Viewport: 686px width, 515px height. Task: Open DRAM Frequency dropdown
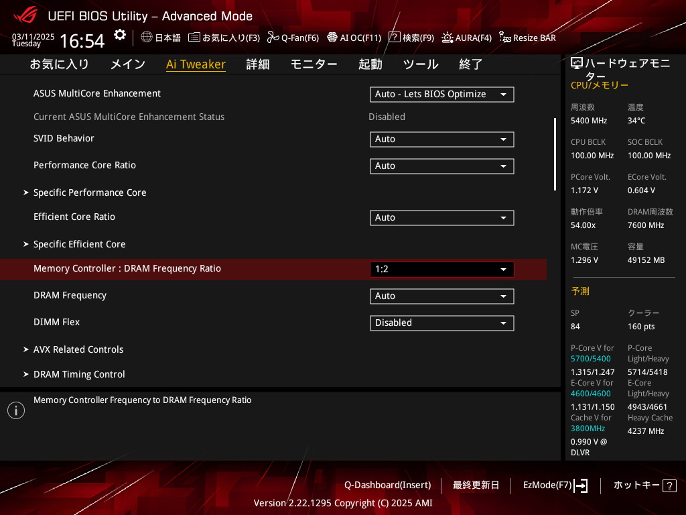(442, 296)
